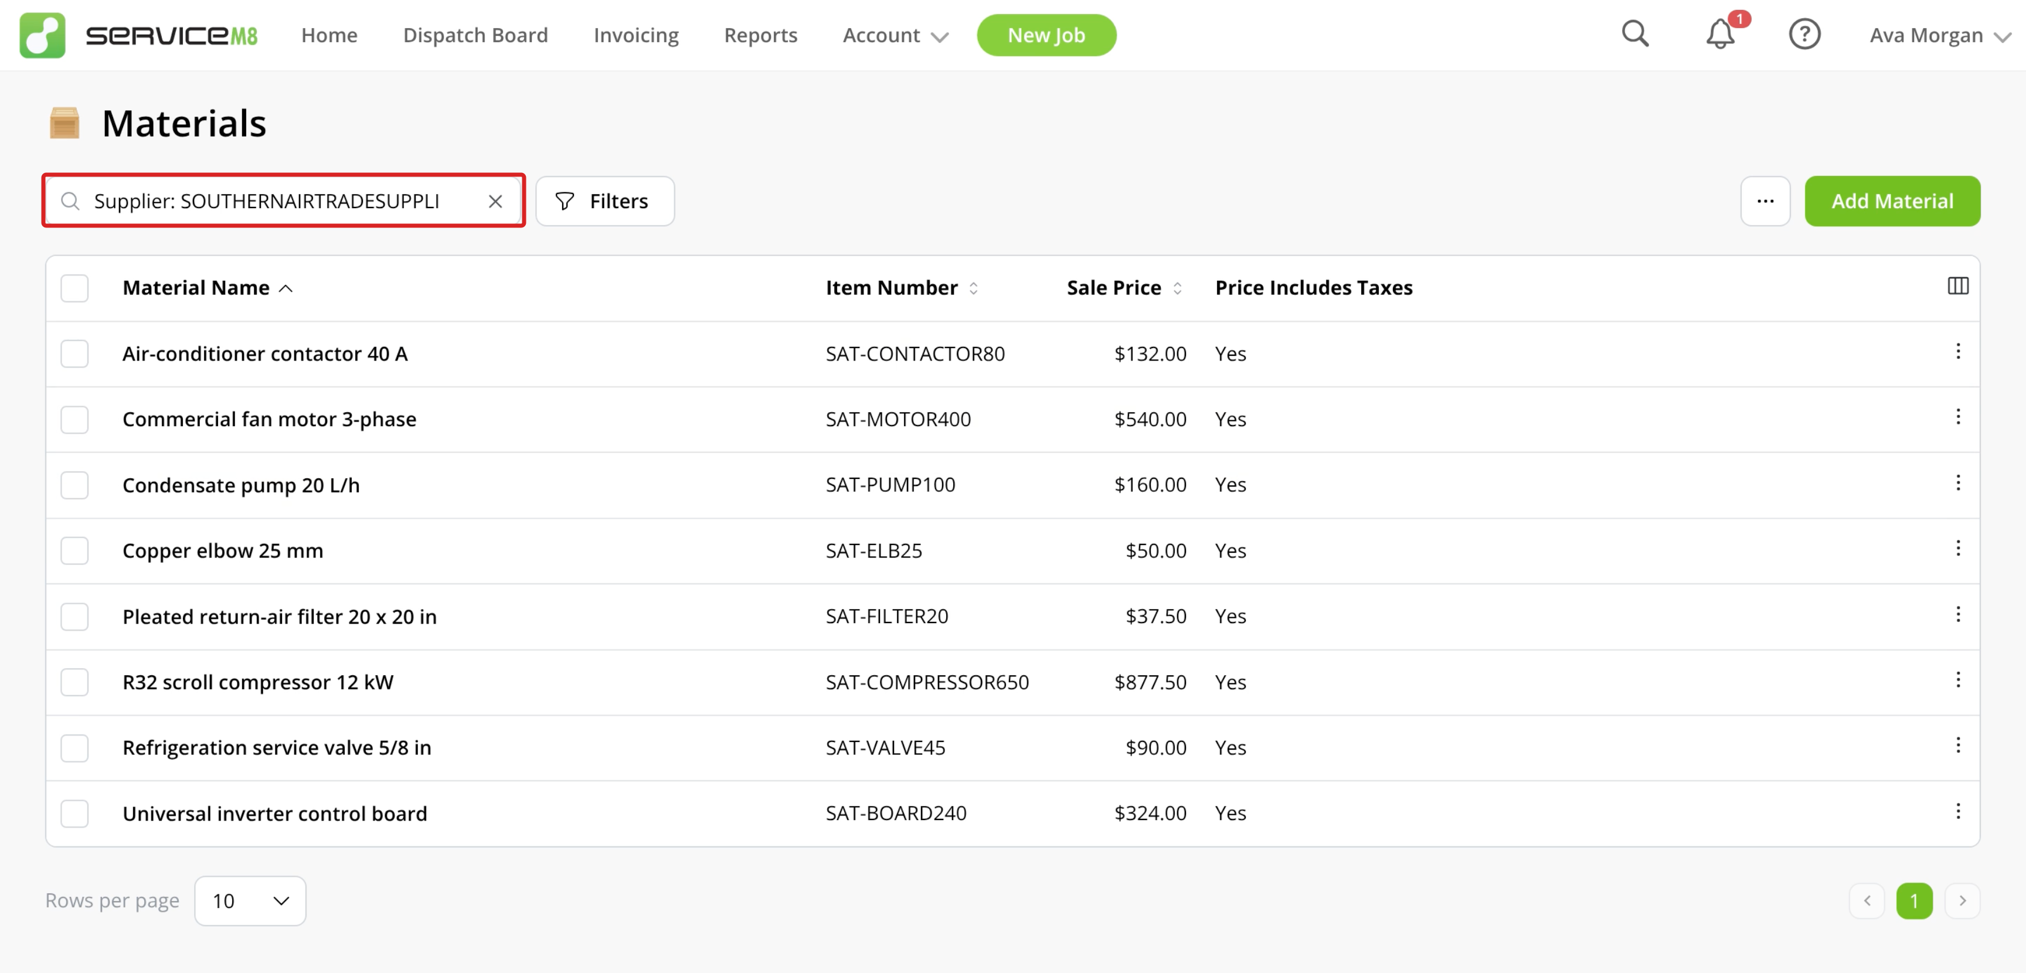This screenshot has width=2026, height=973.
Task: Click the New Job button
Action: (1046, 35)
